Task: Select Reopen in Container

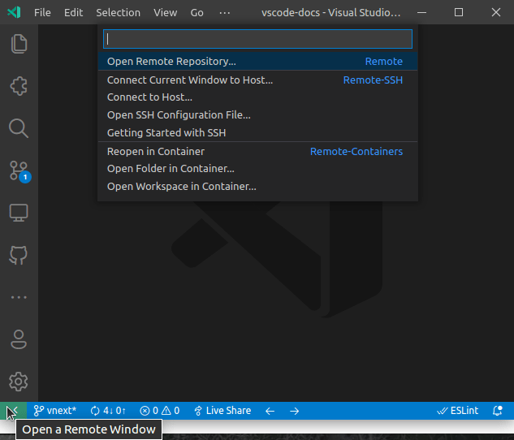Action: 156,151
